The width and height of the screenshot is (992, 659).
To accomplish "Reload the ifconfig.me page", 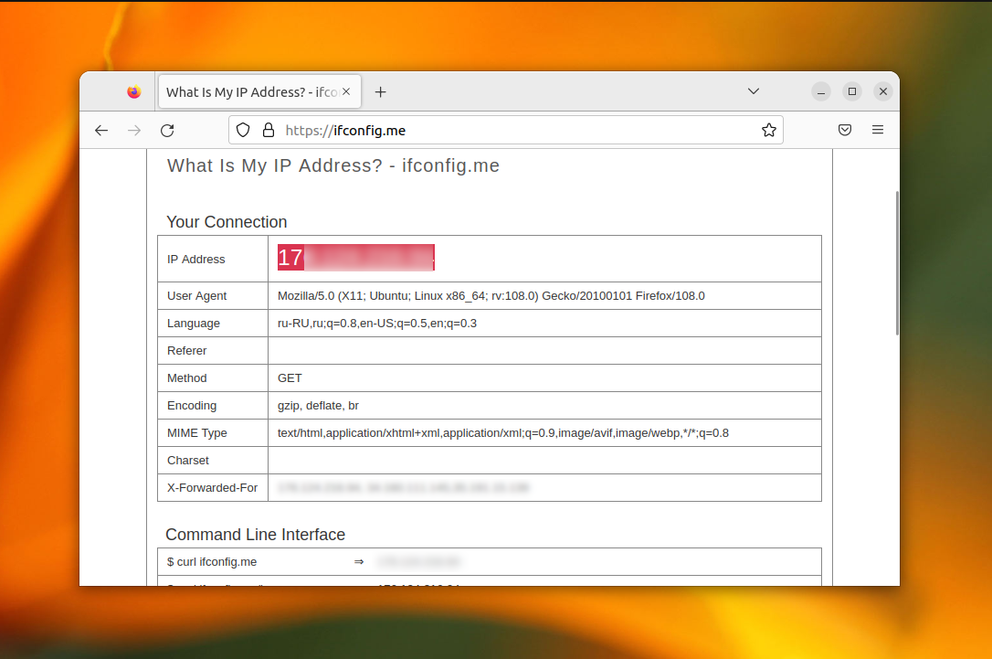I will pos(167,131).
